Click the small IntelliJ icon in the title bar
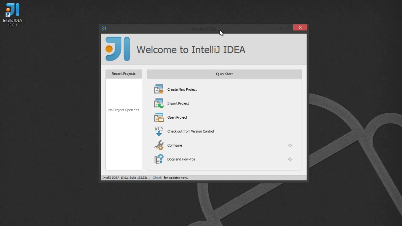This screenshot has height=226, width=402. pyautogui.click(x=104, y=29)
